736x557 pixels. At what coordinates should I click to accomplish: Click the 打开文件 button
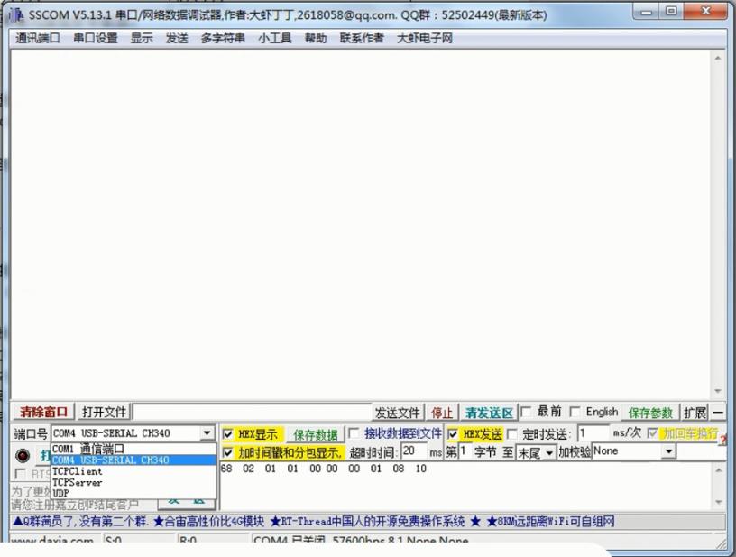[105, 413]
